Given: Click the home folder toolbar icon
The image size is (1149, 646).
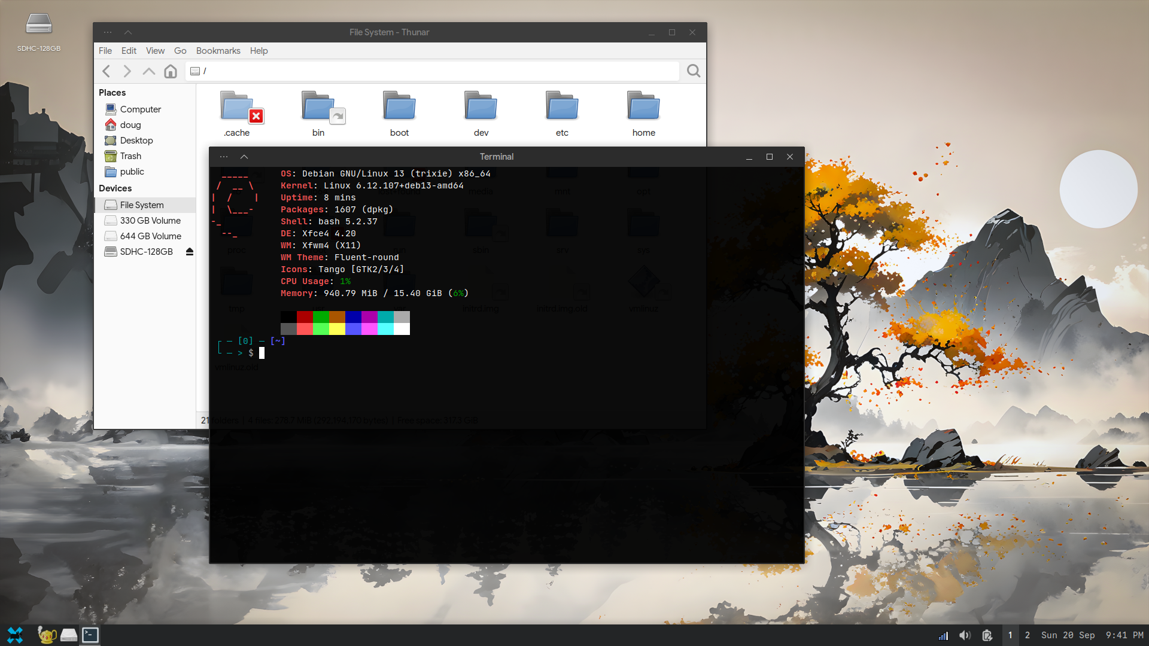Looking at the screenshot, I should [x=171, y=71].
